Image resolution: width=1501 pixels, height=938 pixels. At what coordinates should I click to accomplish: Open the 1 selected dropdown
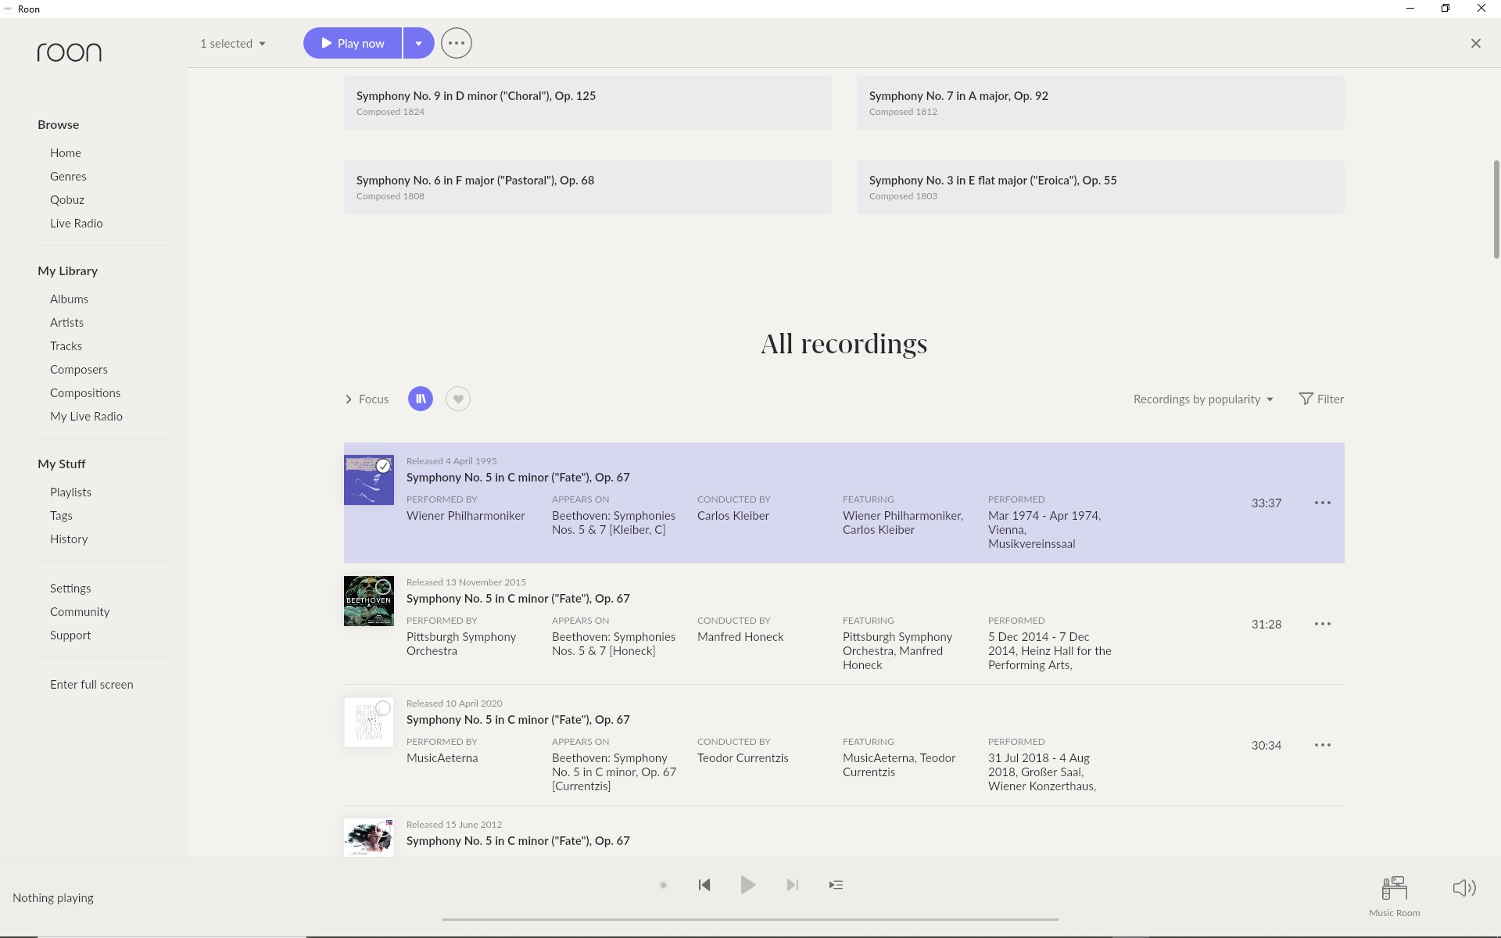pos(233,44)
